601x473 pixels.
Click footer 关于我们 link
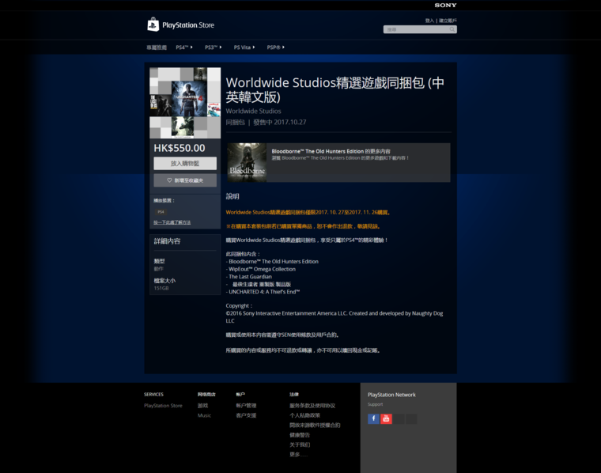300,445
